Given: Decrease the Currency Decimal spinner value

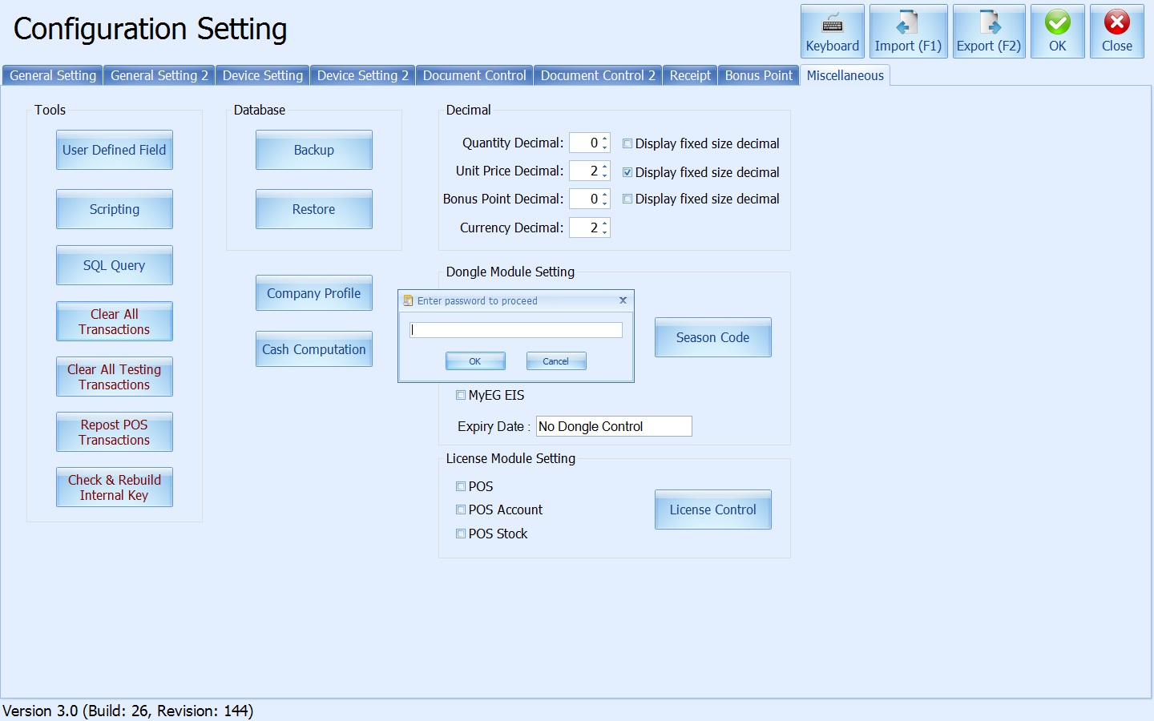Looking at the screenshot, I should coord(605,232).
